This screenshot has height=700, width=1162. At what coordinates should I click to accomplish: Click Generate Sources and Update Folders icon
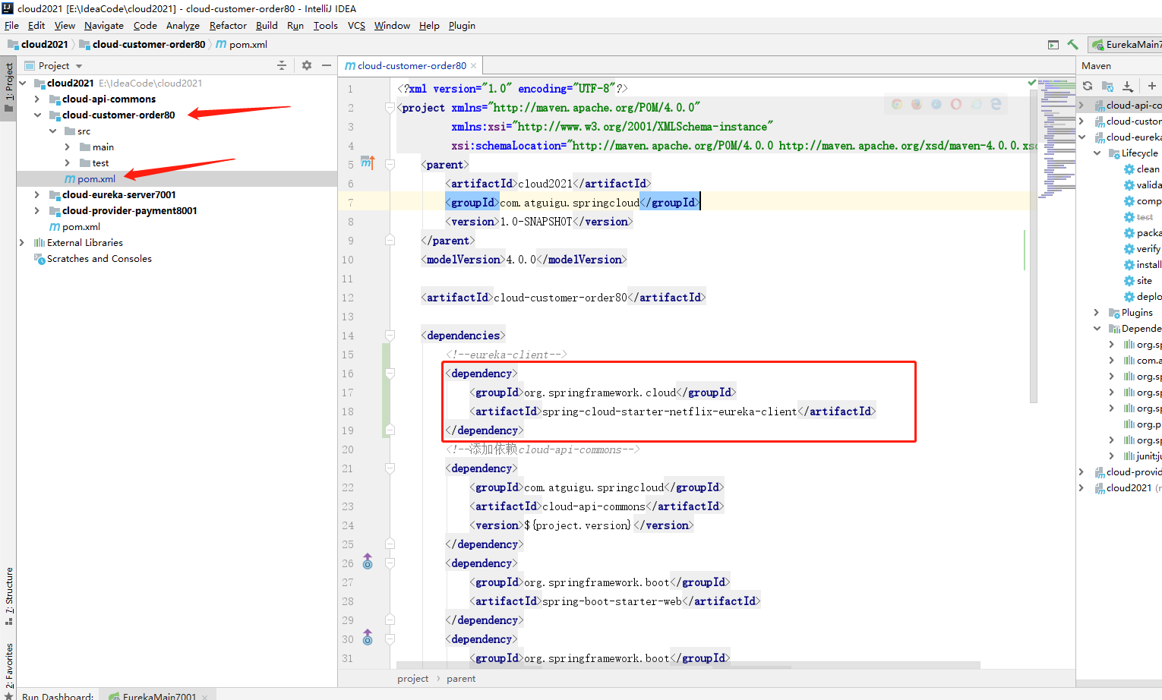pyautogui.click(x=1107, y=86)
